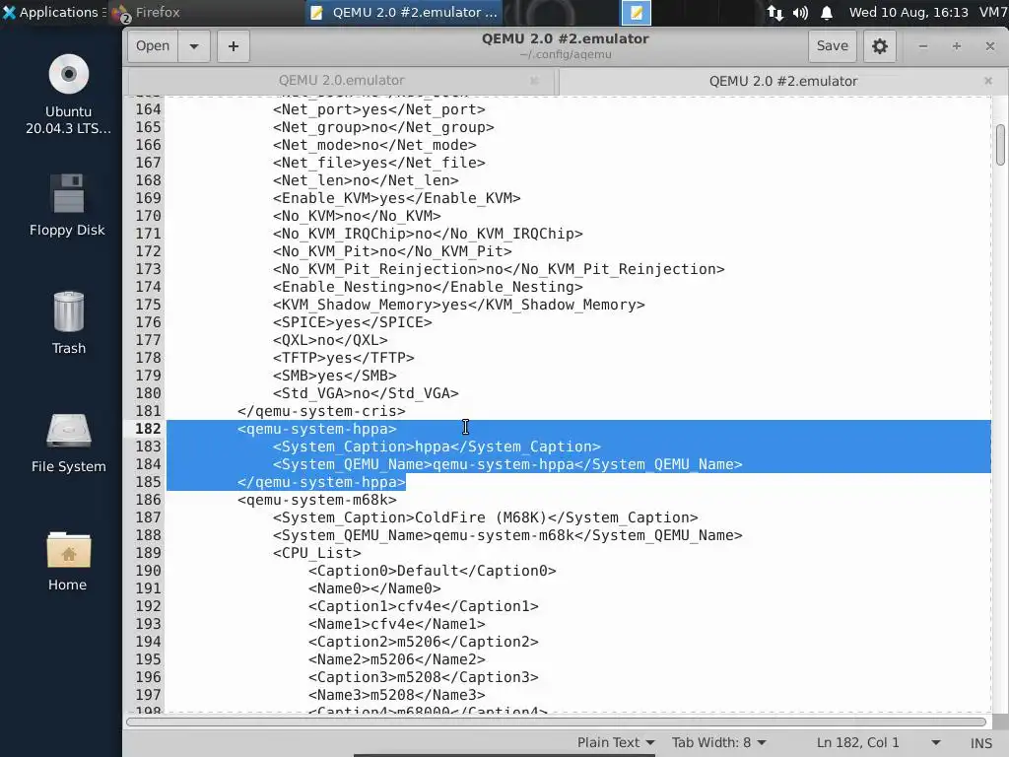Click line number 186 in the gutter
The height and width of the screenshot is (757, 1009).
(148, 500)
